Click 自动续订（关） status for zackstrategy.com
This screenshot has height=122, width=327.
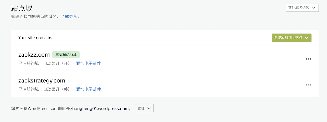[57, 89]
